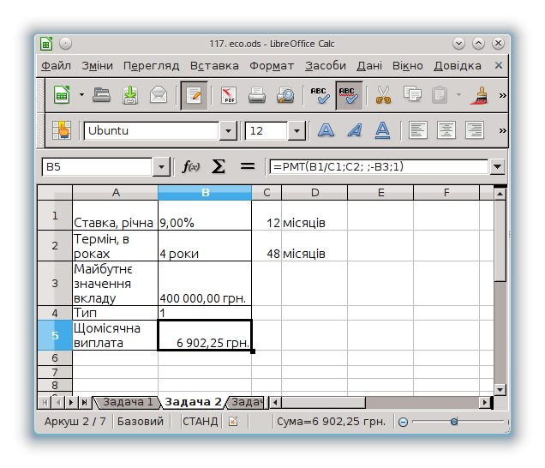The image size is (545, 468).
Task: Switch to the Задача 1 sheet tab
Action: (127, 402)
